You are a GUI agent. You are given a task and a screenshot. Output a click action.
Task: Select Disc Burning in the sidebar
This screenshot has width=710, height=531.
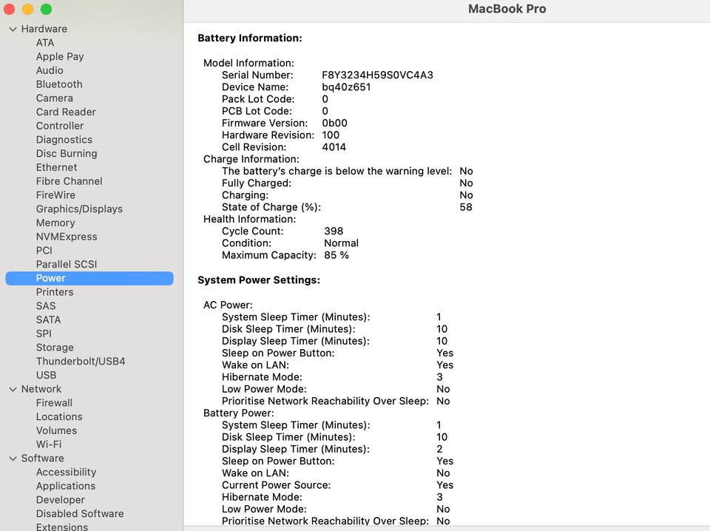click(67, 154)
